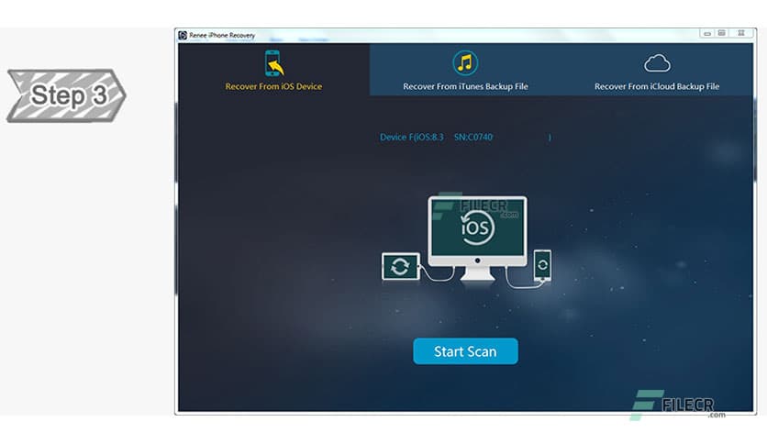Click the iOS computer monitor illustration
767x444 pixels.
tap(477, 239)
